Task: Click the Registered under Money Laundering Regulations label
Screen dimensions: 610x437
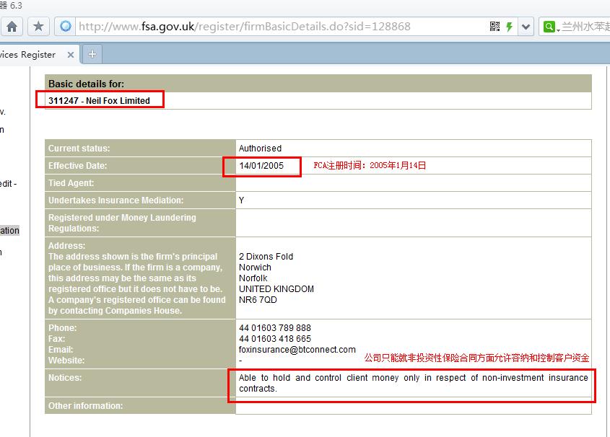Action: (x=122, y=223)
